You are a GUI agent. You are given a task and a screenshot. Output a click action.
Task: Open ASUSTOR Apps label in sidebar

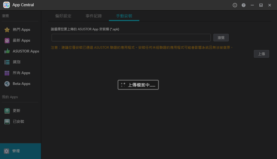[26, 51]
